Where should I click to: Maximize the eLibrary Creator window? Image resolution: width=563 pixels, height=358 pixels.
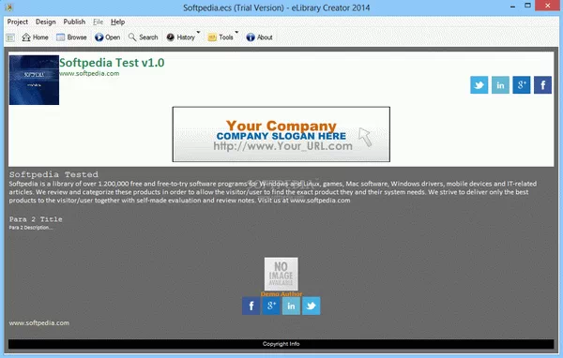(x=527, y=6)
